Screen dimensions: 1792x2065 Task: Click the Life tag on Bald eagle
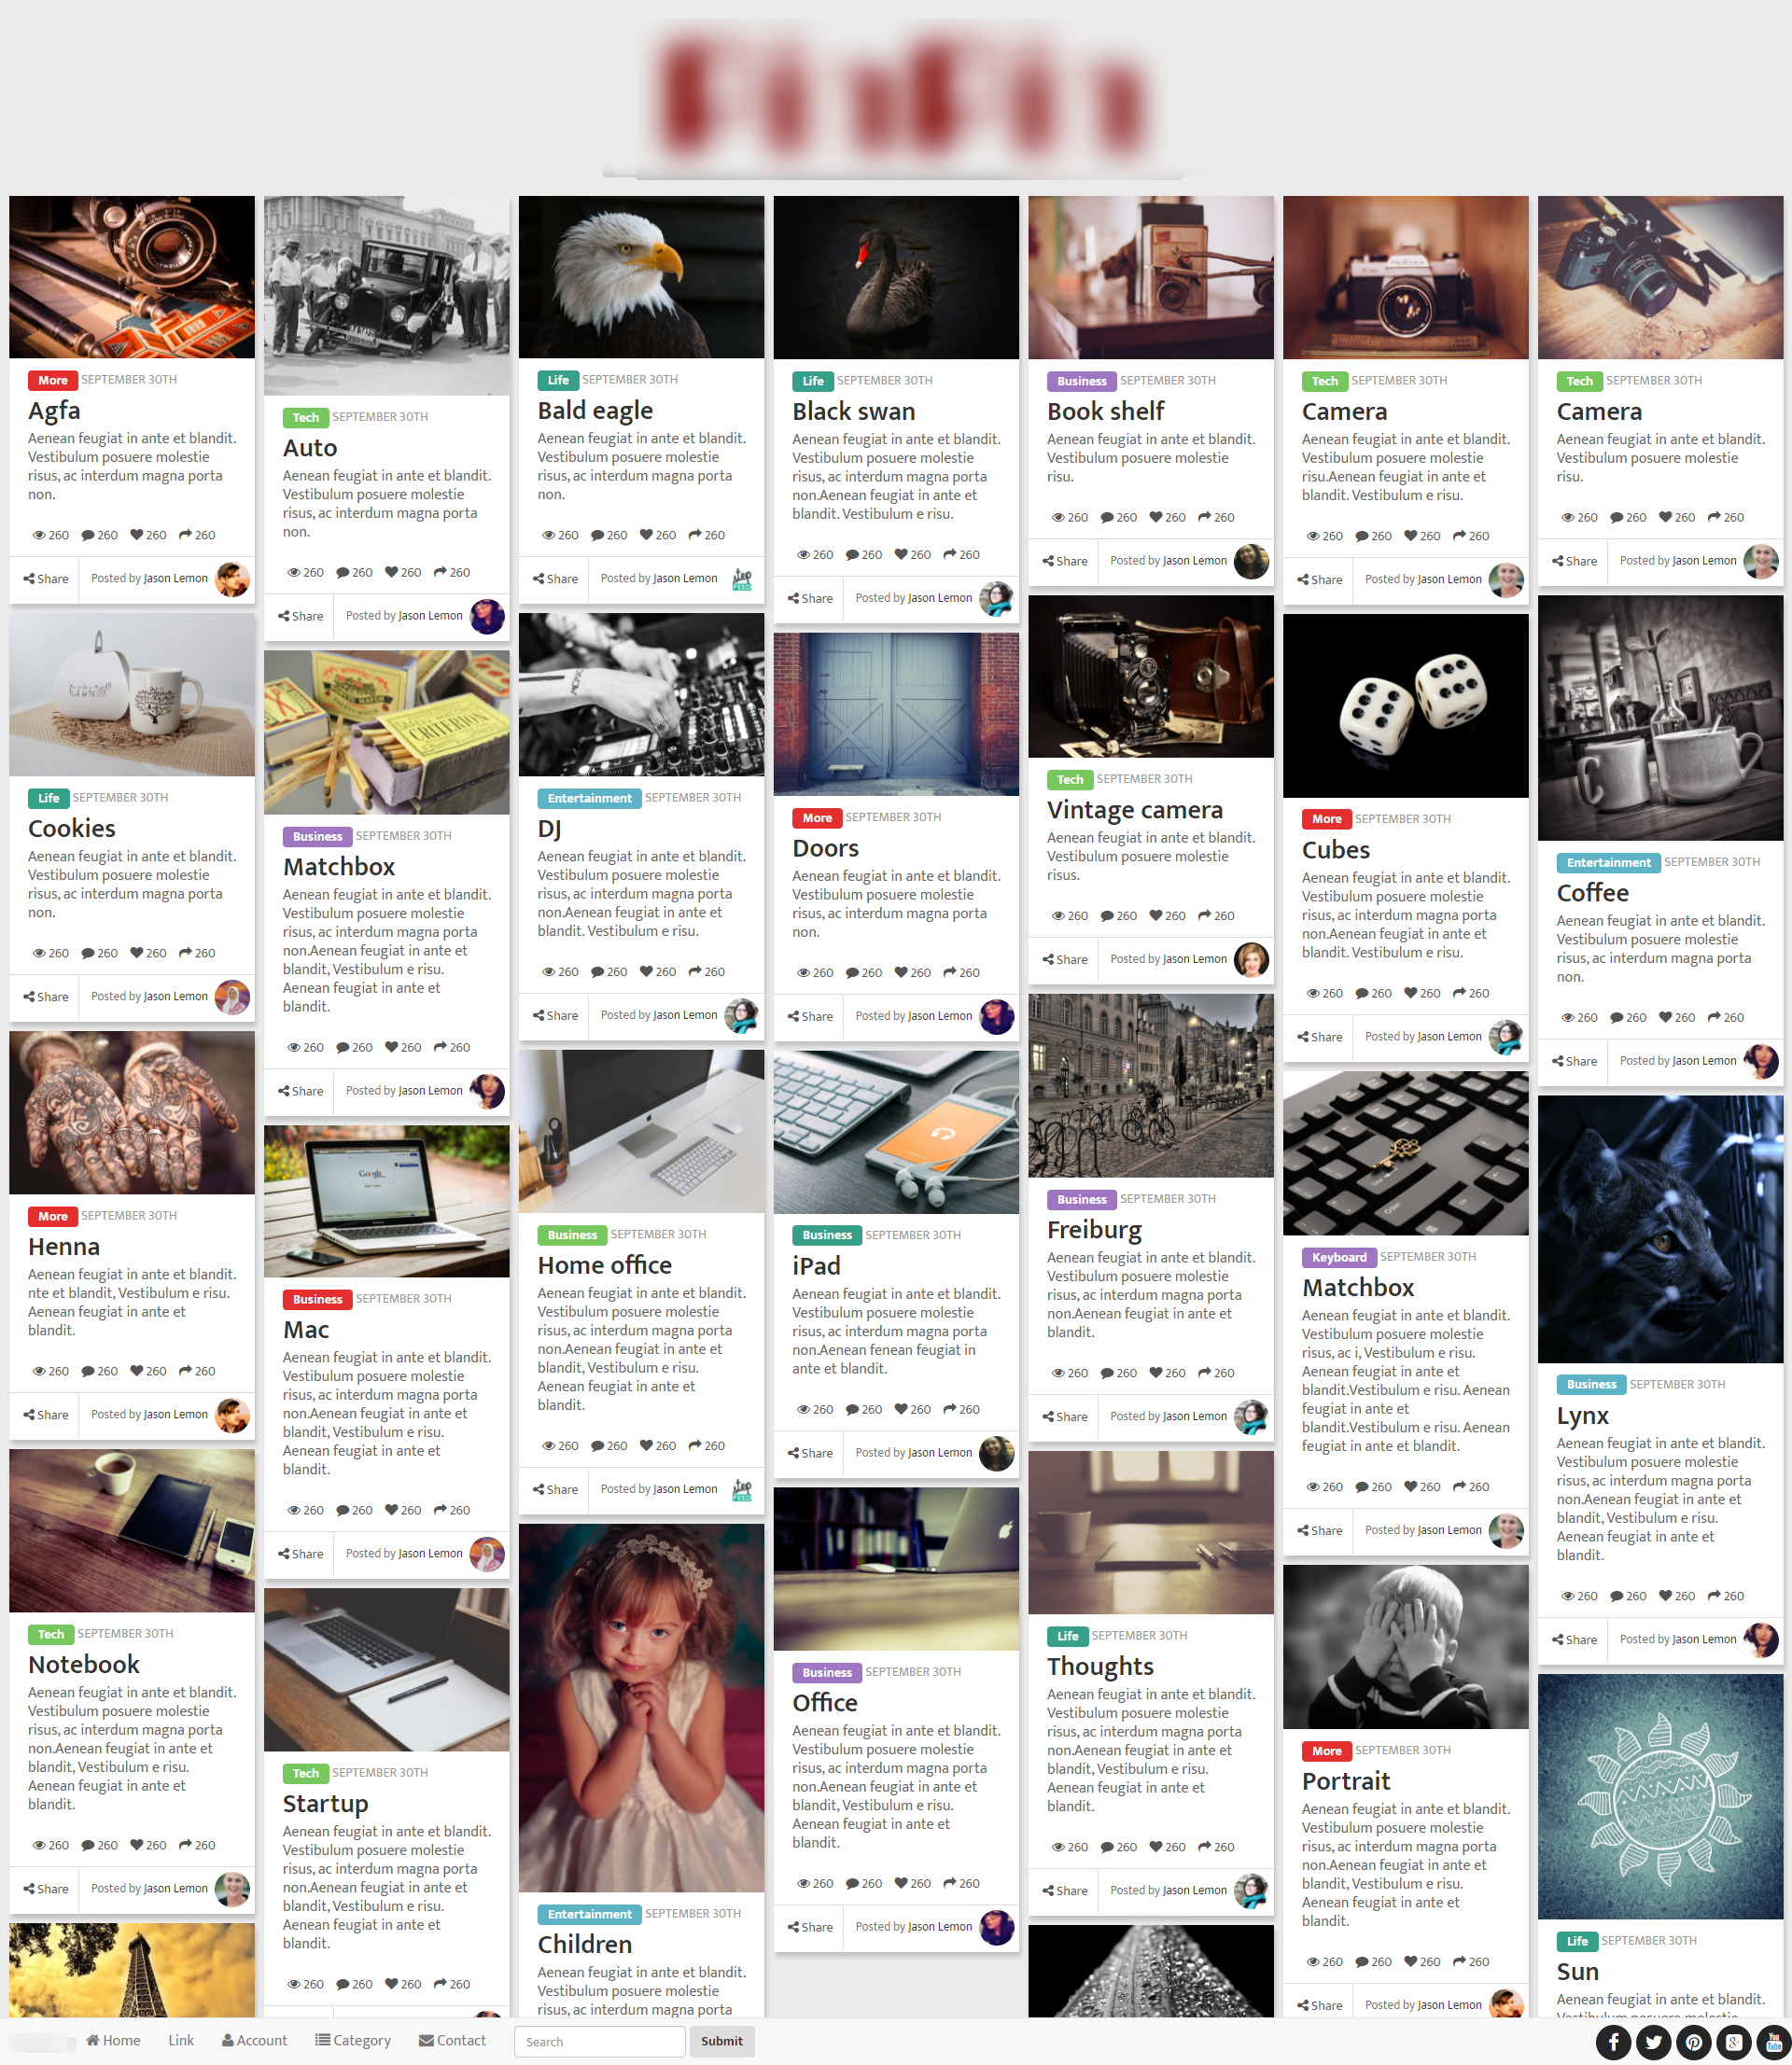558,380
